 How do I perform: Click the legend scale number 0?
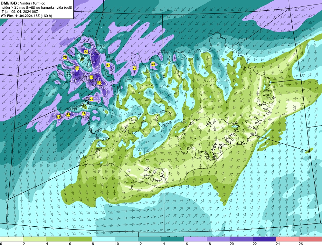click(x=1, y=244)
